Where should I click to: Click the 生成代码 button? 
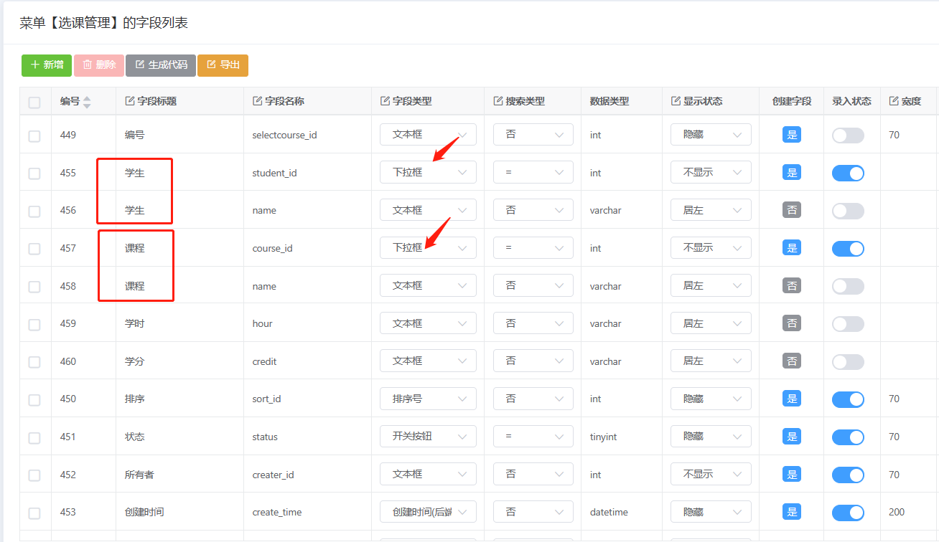161,65
